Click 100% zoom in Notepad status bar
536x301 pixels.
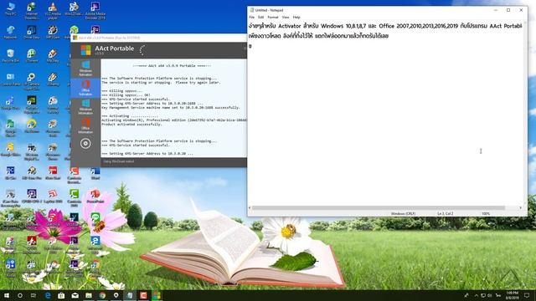click(486, 214)
